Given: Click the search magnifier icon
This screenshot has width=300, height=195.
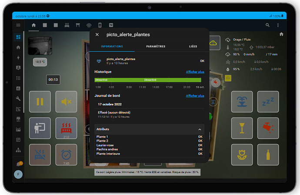Looking at the screenshot, I should pyautogui.click(x=268, y=25).
